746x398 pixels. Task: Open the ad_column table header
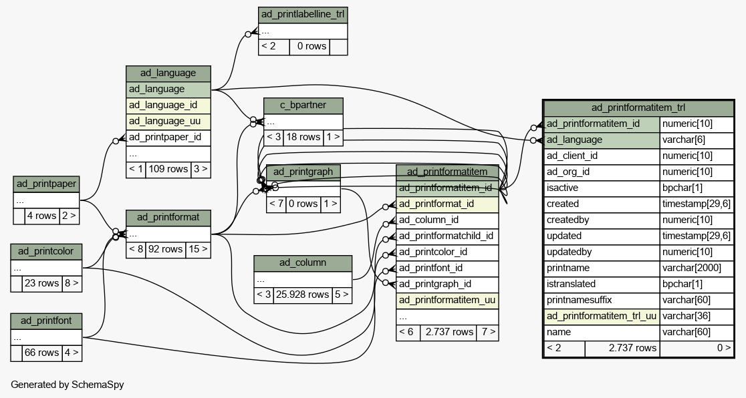[x=302, y=262]
